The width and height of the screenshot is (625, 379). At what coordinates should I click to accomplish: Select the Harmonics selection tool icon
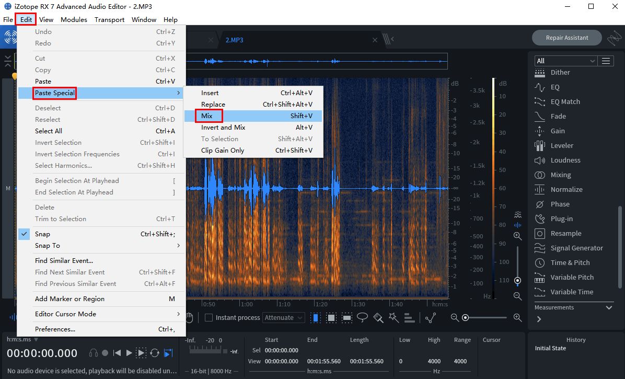coord(409,318)
